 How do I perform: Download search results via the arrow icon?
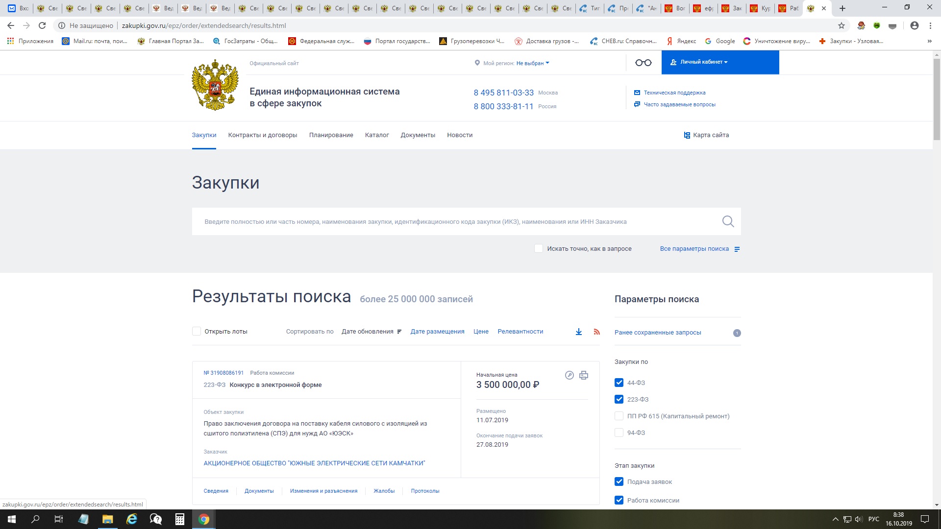tap(579, 332)
